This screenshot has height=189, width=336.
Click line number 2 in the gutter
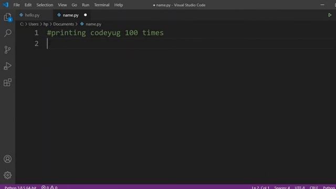coord(36,44)
